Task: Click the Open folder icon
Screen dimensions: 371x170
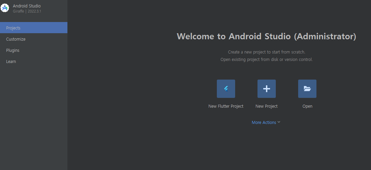Action: 307,89
